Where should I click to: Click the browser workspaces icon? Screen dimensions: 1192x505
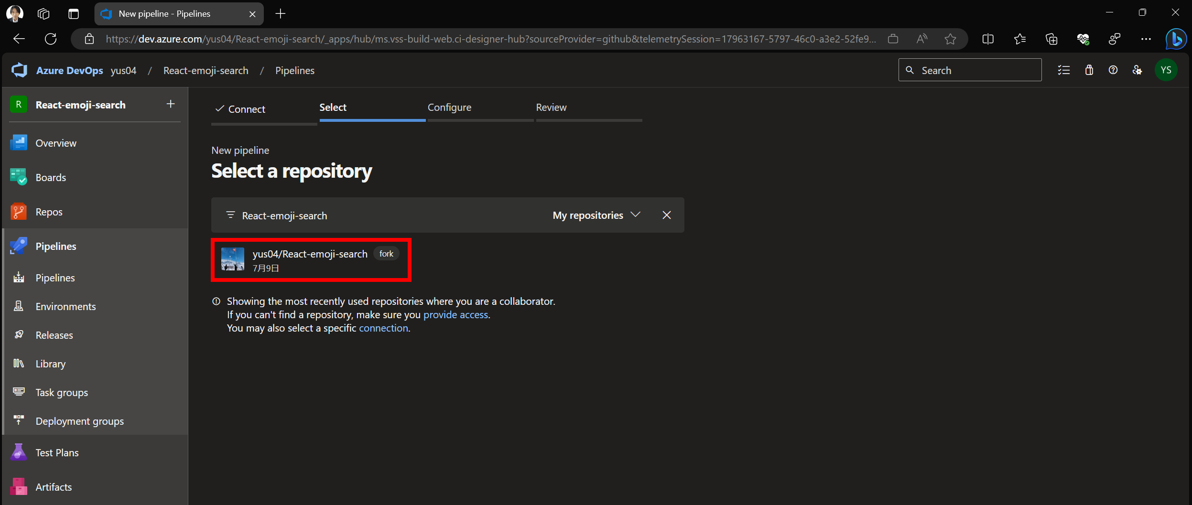click(43, 14)
